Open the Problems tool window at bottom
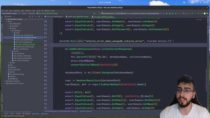The width and height of the screenshot is (210, 118). [27, 114]
